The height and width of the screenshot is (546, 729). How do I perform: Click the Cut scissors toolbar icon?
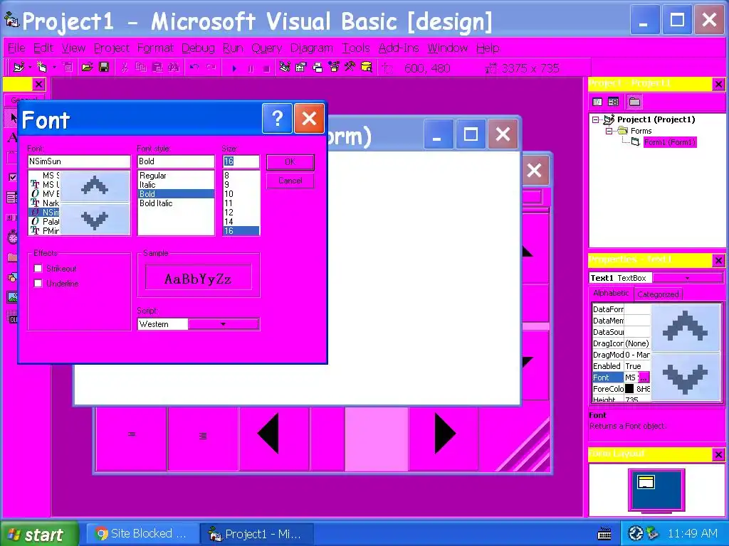coord(124,68)
